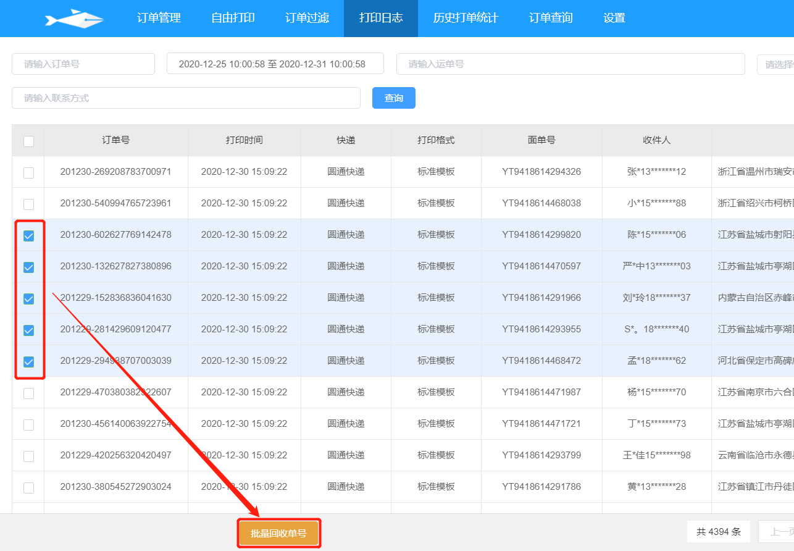The width and height of the screenshot is (794, 551).
Task: Toggle the select-all header checkbox
Action: click(x=28, y=141)
